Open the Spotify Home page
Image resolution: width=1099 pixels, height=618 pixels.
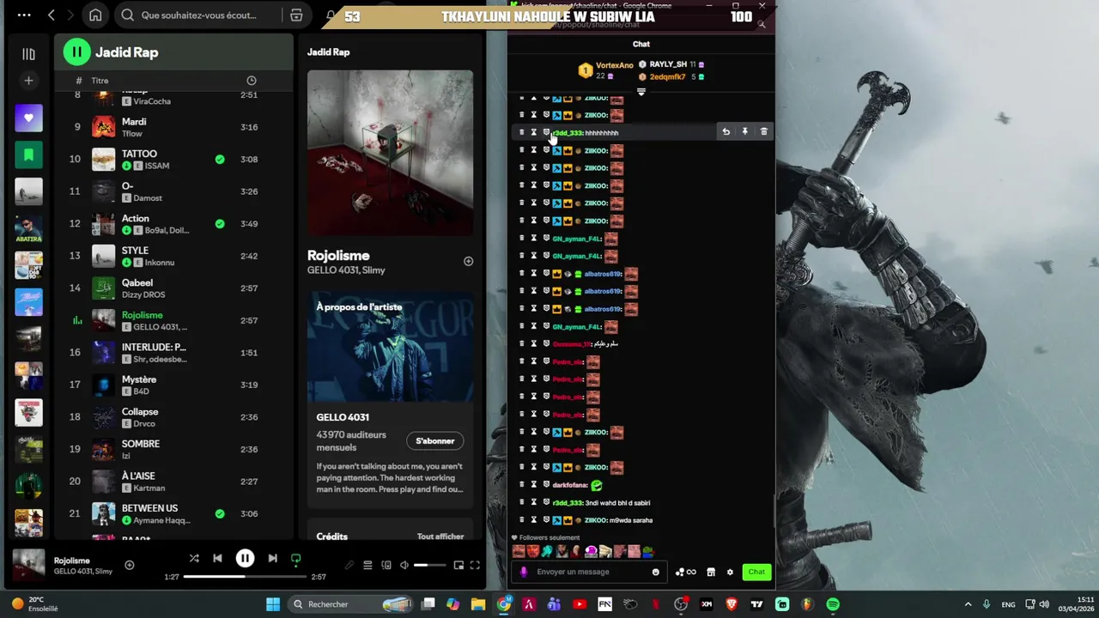click(95, 15)
